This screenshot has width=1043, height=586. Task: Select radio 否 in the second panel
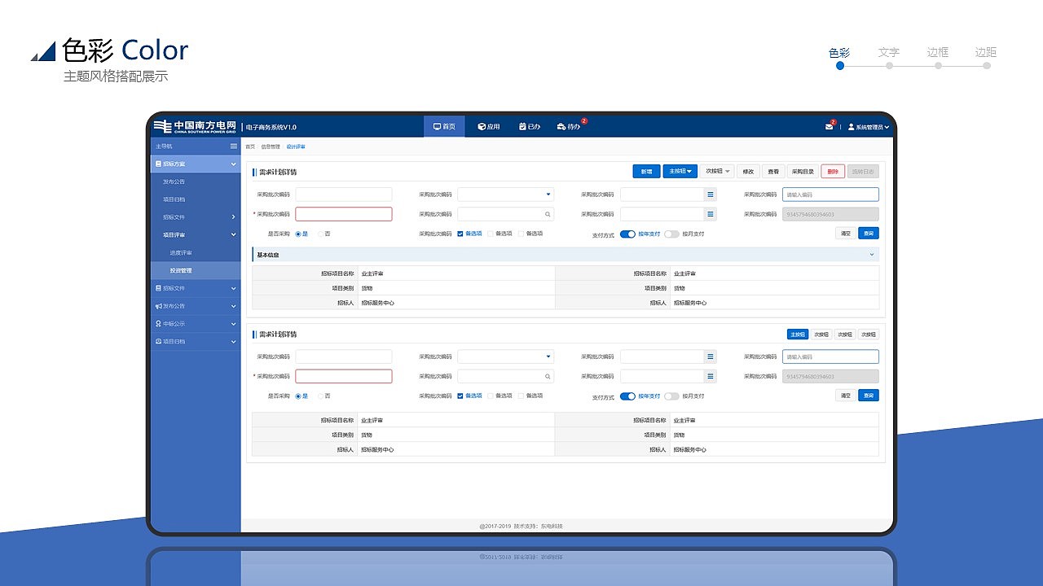(x=320, y=396)
